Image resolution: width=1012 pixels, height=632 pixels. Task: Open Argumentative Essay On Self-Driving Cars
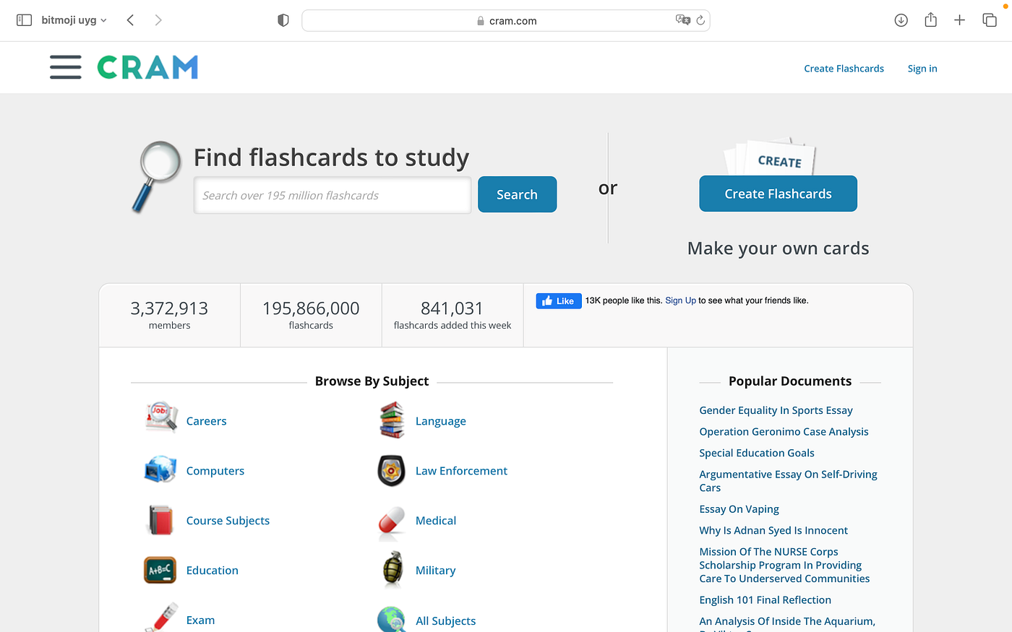click(x=788, y=481)
